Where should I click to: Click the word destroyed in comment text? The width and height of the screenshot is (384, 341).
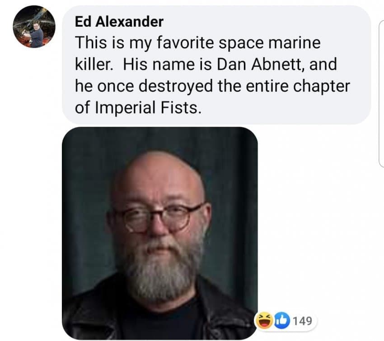point(176,86)
